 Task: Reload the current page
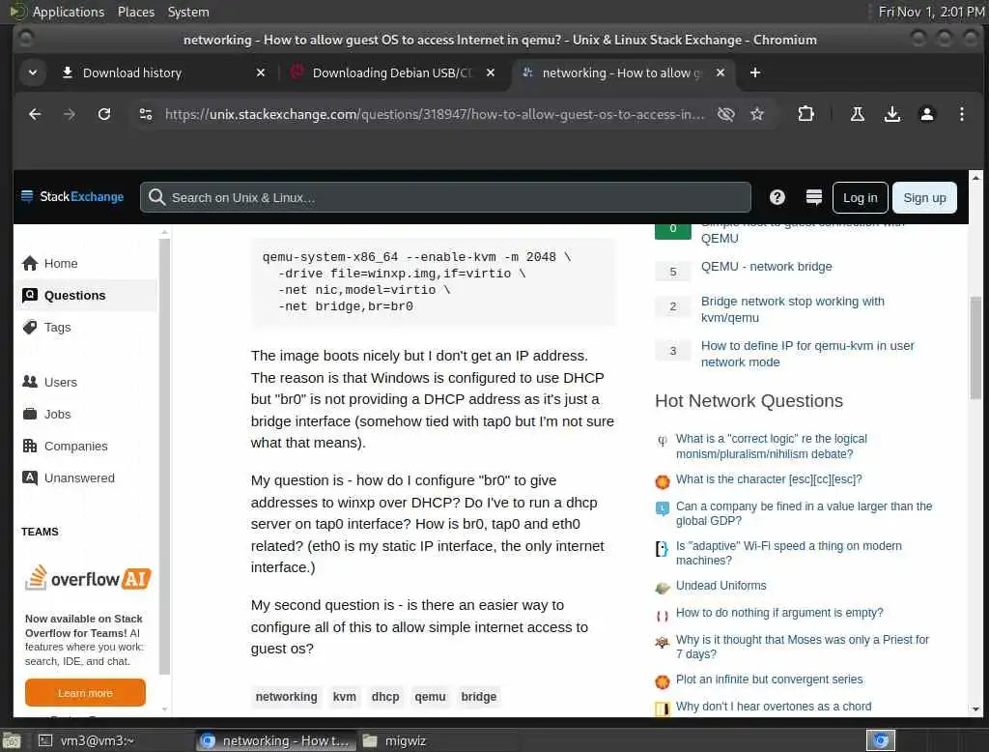click(x=104, y=114)
